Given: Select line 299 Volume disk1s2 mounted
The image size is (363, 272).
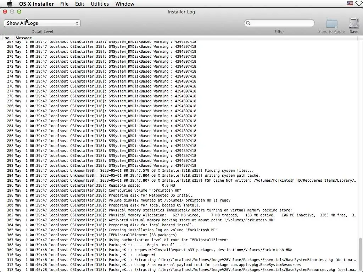Looking at the screenshot, I should (179, 200).
